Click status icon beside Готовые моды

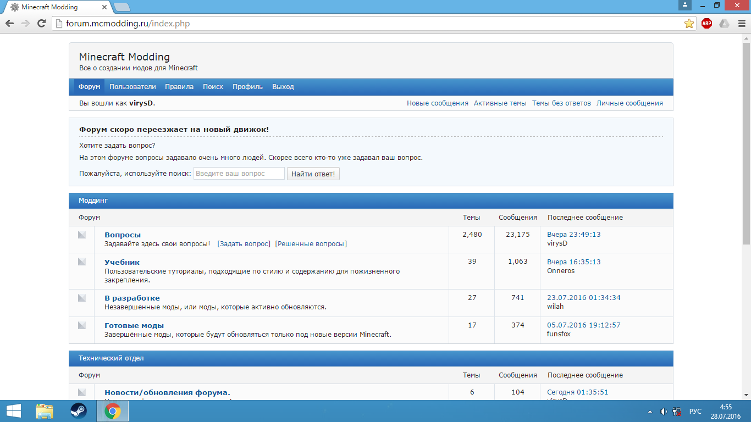coord(82,325)
